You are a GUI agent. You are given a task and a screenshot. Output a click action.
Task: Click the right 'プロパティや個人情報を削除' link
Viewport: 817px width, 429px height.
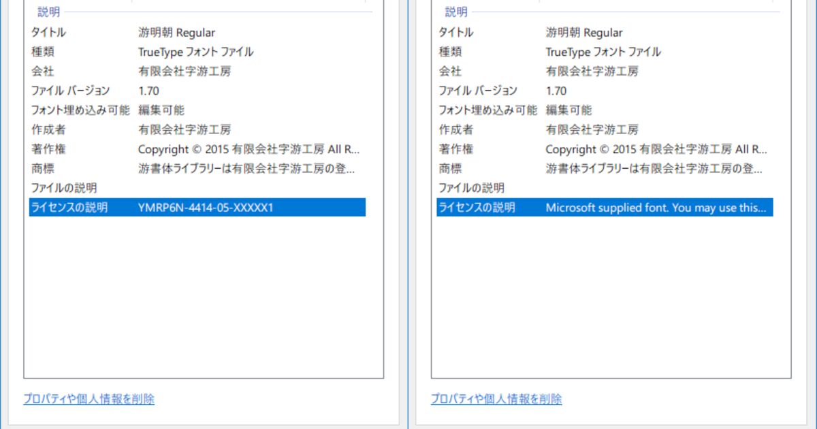click(x=496, y=399)
